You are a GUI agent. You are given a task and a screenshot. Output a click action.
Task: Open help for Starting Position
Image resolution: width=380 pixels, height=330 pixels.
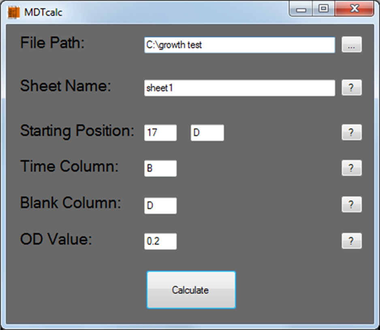coord(351,132)
